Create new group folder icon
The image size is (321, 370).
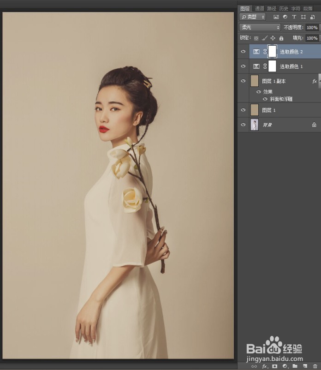click(x=295, y=366)
